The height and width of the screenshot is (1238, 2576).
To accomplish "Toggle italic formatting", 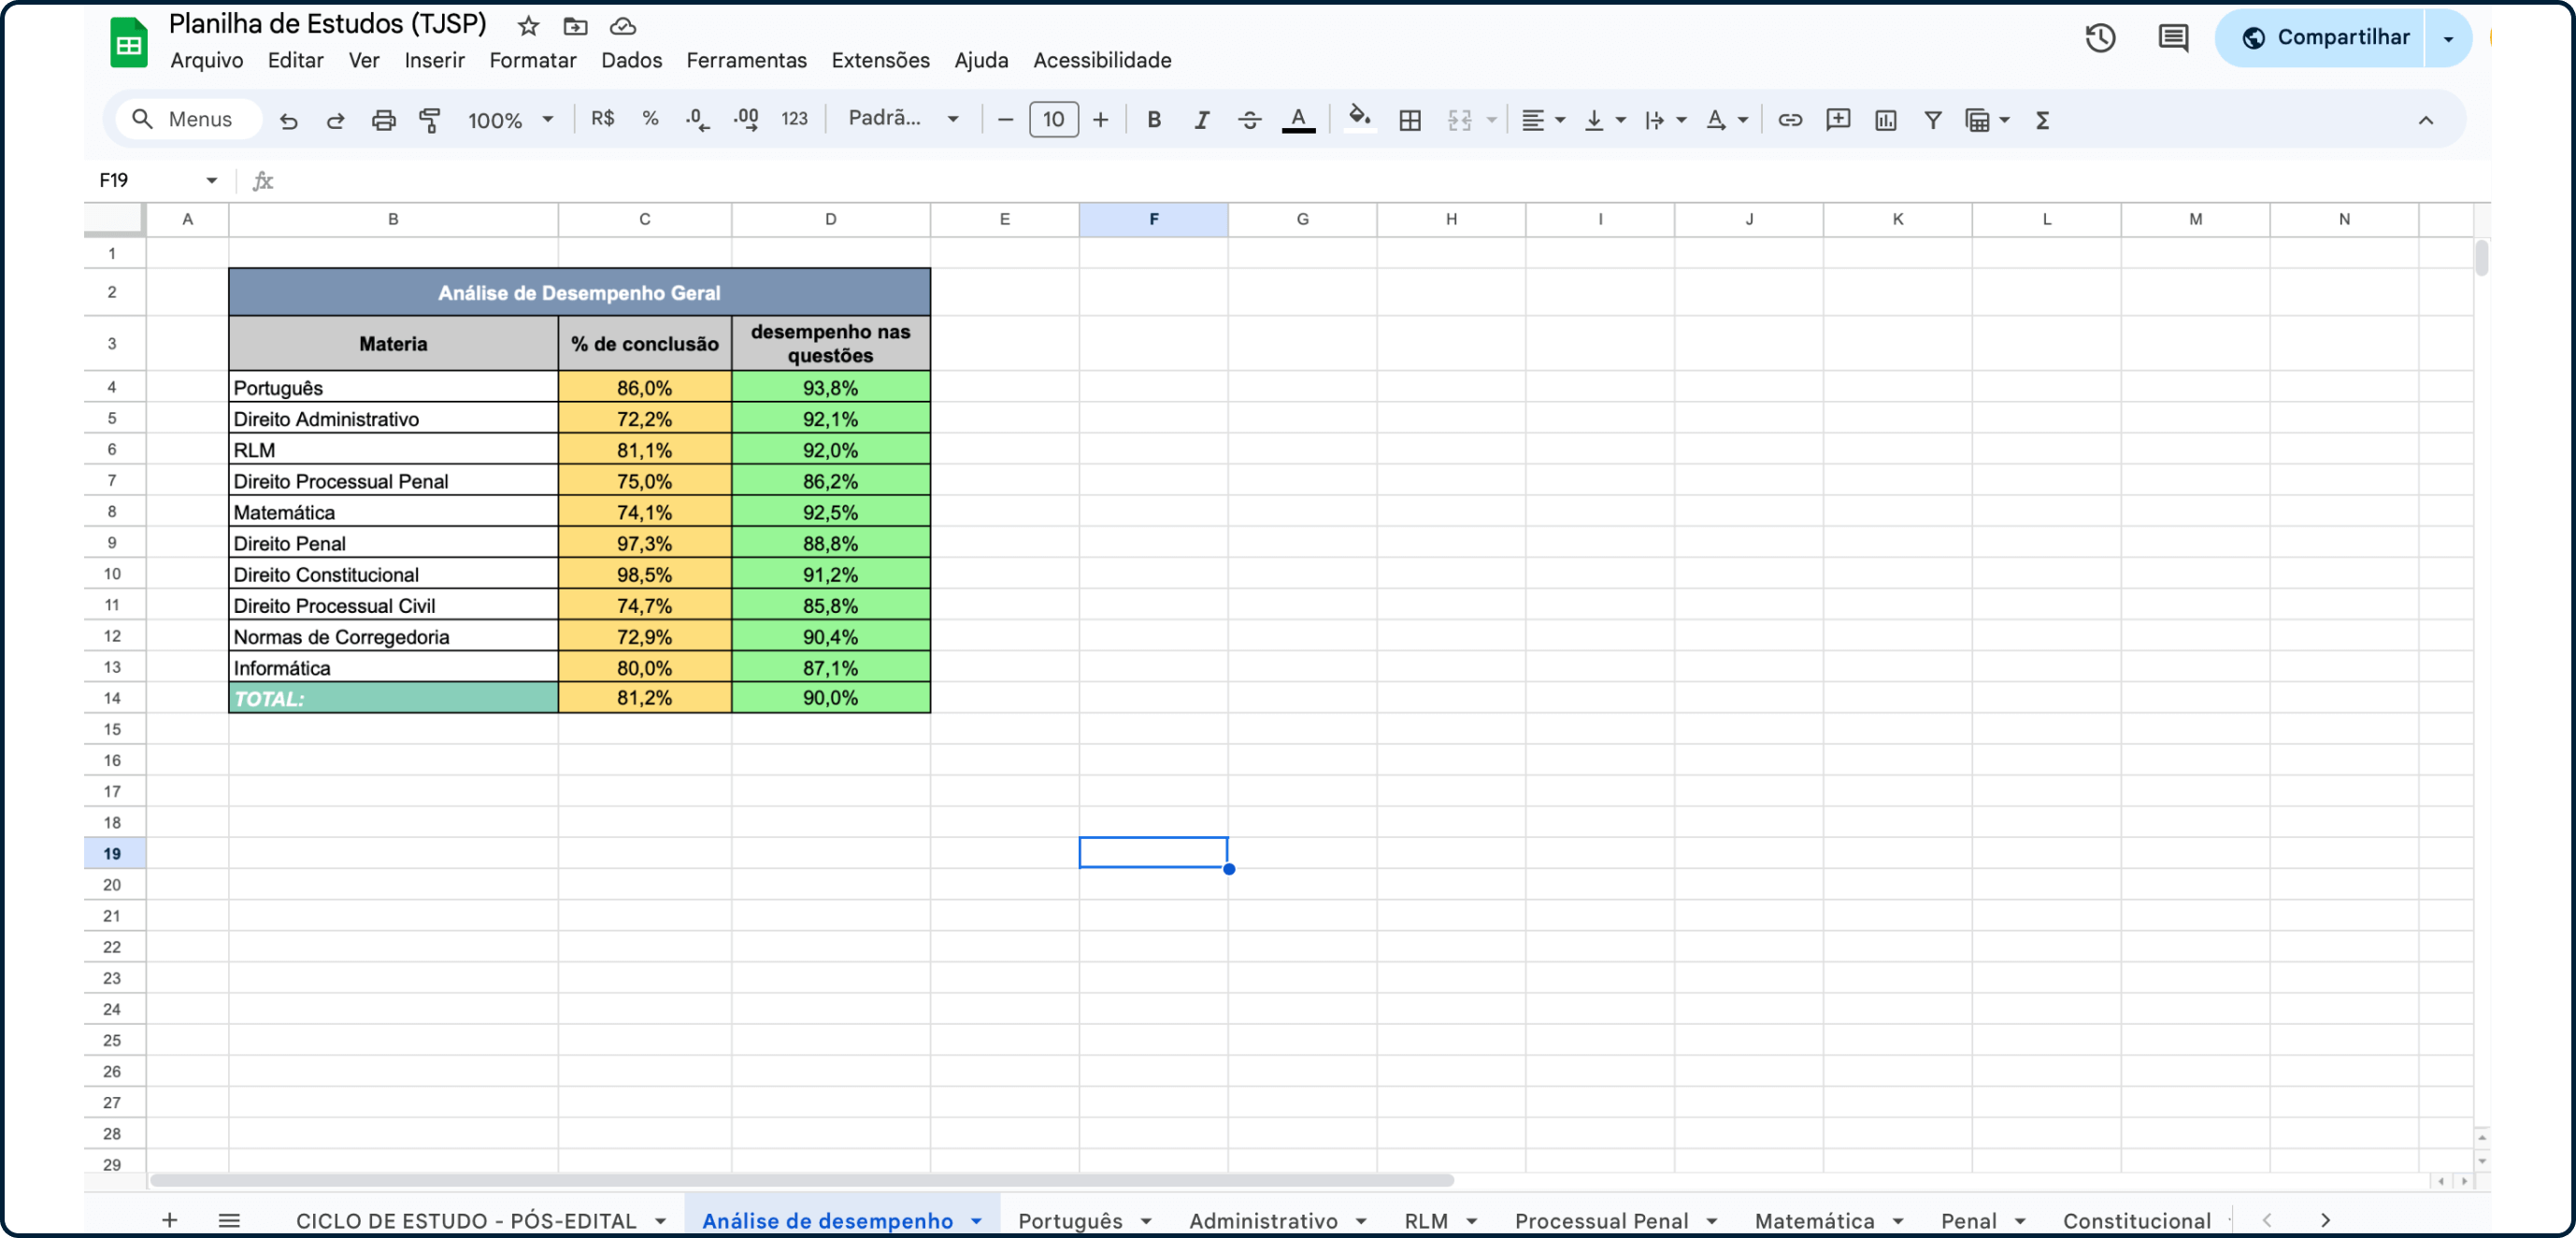I will [x=1202, y=120].
